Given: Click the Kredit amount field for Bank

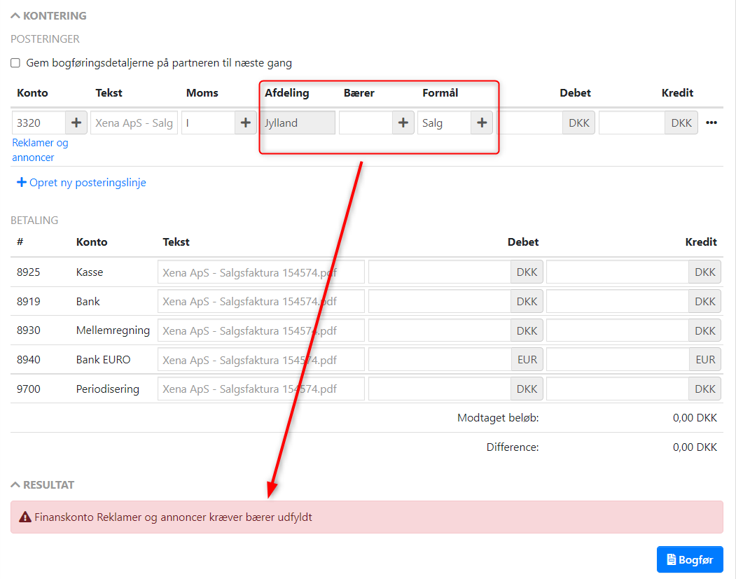Looking at the screenshot, I should pyautogui.click(x=617, y=301).
